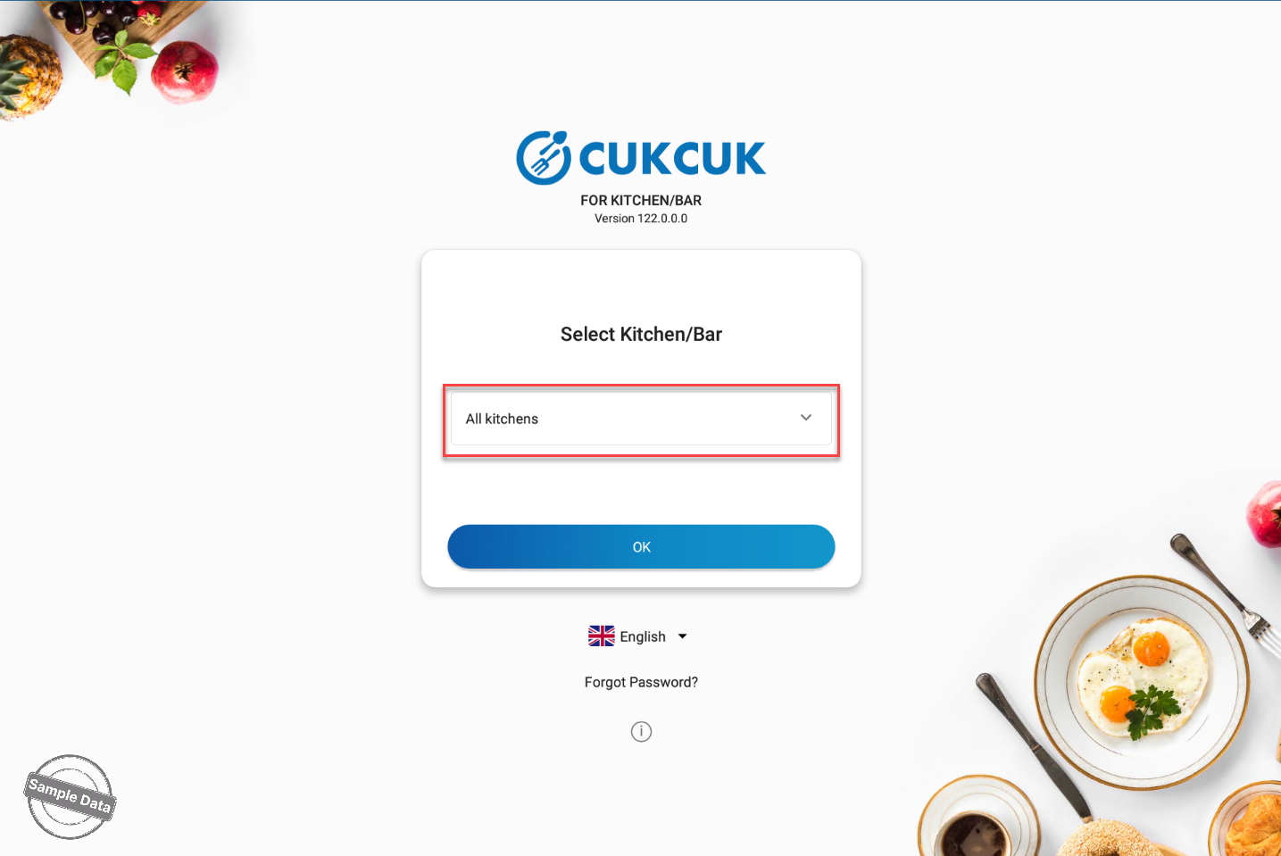Click the Version 122.0.0.0 text

click(x=641, y=219)
